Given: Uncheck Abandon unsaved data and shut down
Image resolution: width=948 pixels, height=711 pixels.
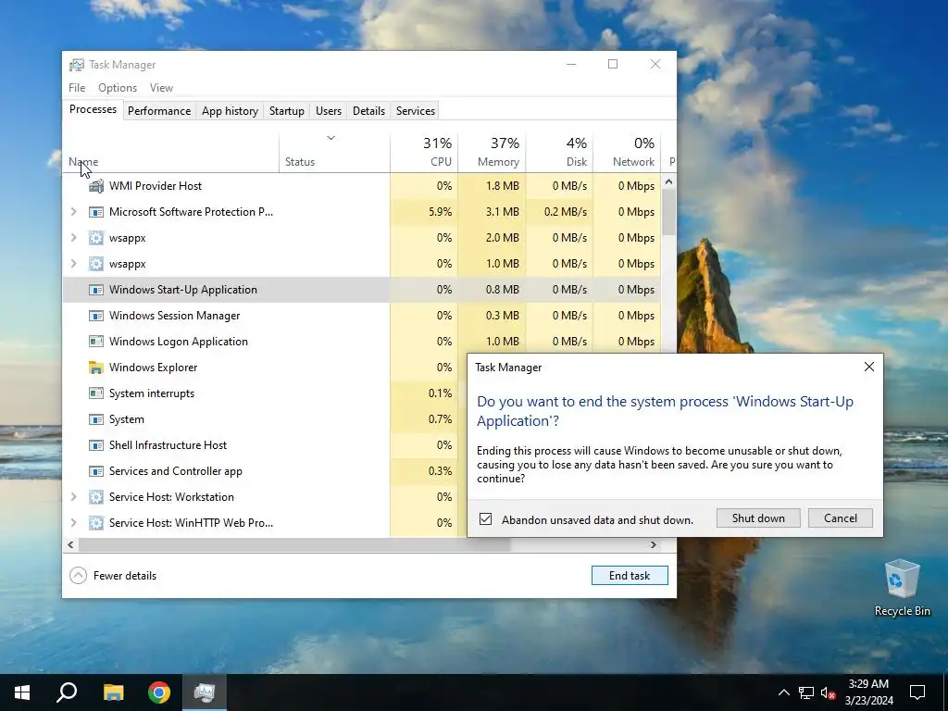Looking at the screenshot, I should pyautogui.click(x=485, y=519).
